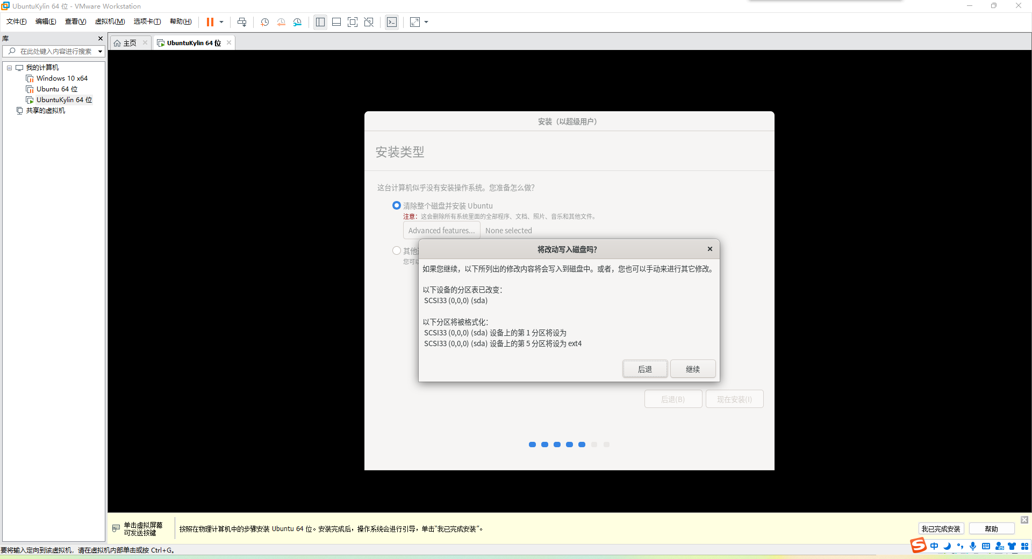The width and height of the screenshot is (1032, 559).
Task: Click the Send Ctrl+Alt+Del toolbar icon
Action: click(242, 22)
